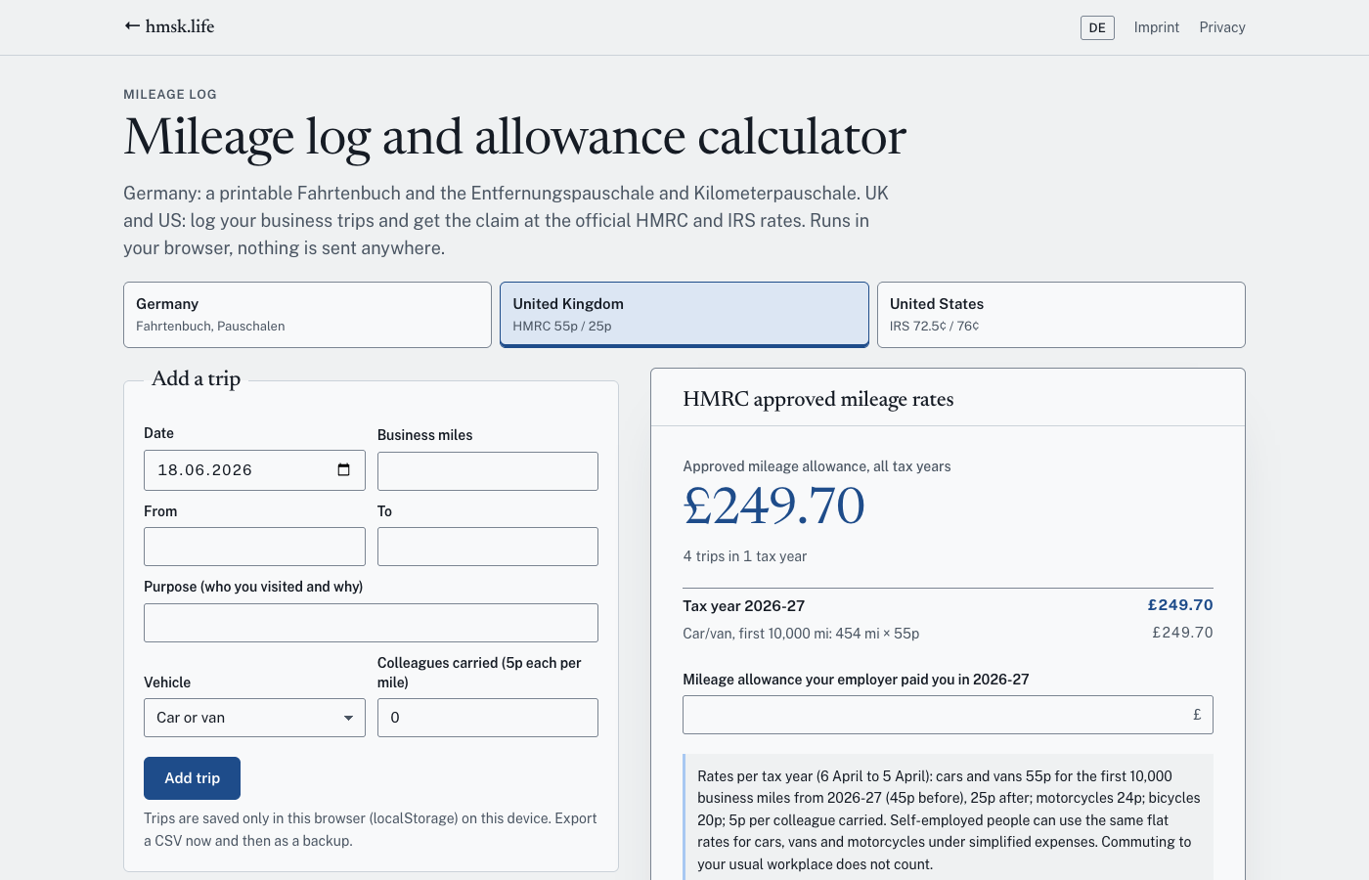Screen dimensions: 1369x880
Task: Click the 'Mileage log and allowance calculator' title
Action: [x=514, y=136]
